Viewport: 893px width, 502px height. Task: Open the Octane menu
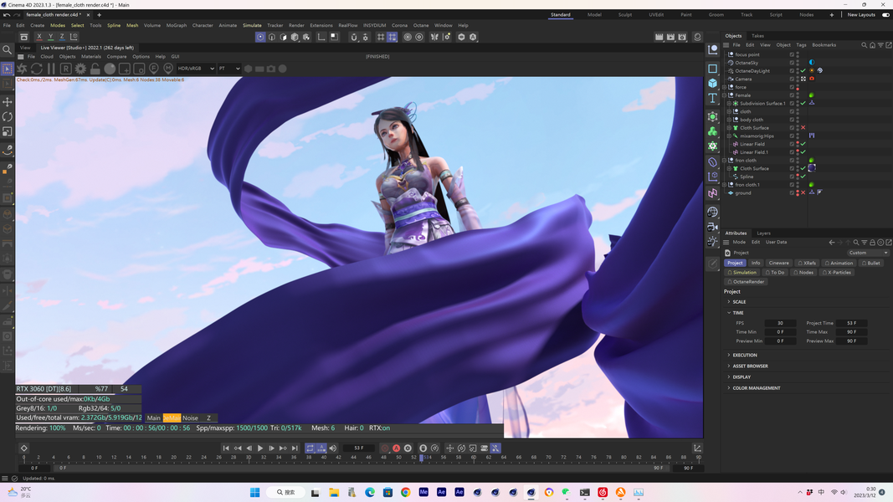(x=421, y=26)
